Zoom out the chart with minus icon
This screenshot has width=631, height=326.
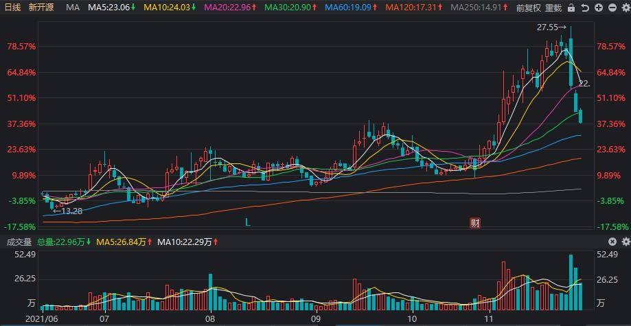pos(612,8)
